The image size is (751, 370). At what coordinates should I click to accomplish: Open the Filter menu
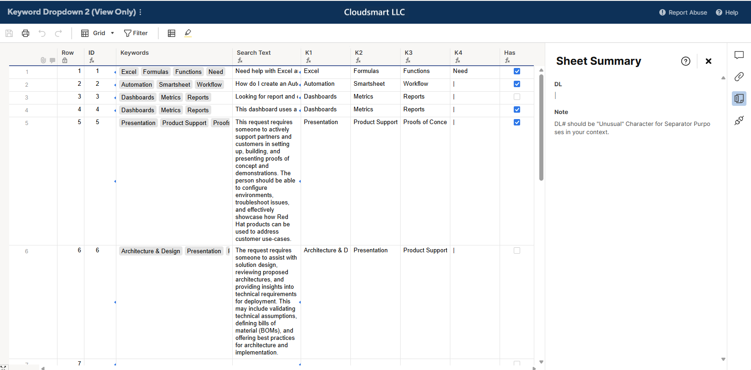pos(136,33)
